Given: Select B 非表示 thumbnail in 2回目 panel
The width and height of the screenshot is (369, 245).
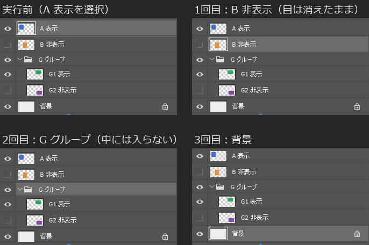Looking at the screenshot, I should click(x=26, y=175).
